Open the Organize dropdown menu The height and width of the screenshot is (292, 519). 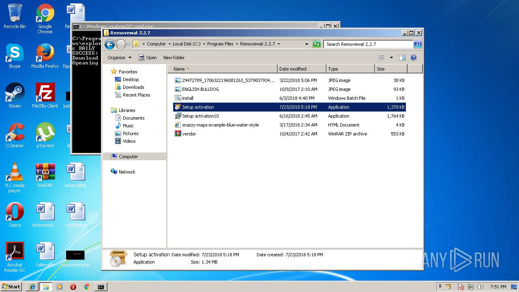pyautogui.click(x=120, y=58)
